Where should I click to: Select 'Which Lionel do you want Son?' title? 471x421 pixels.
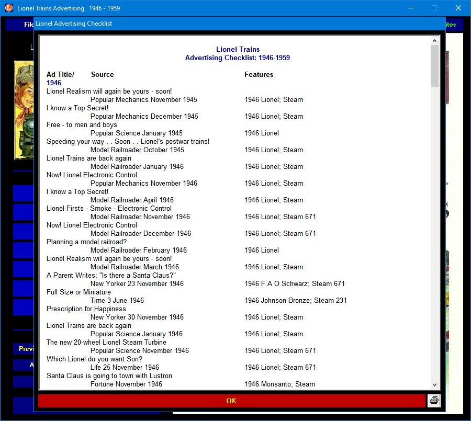[x=94, y=359]
